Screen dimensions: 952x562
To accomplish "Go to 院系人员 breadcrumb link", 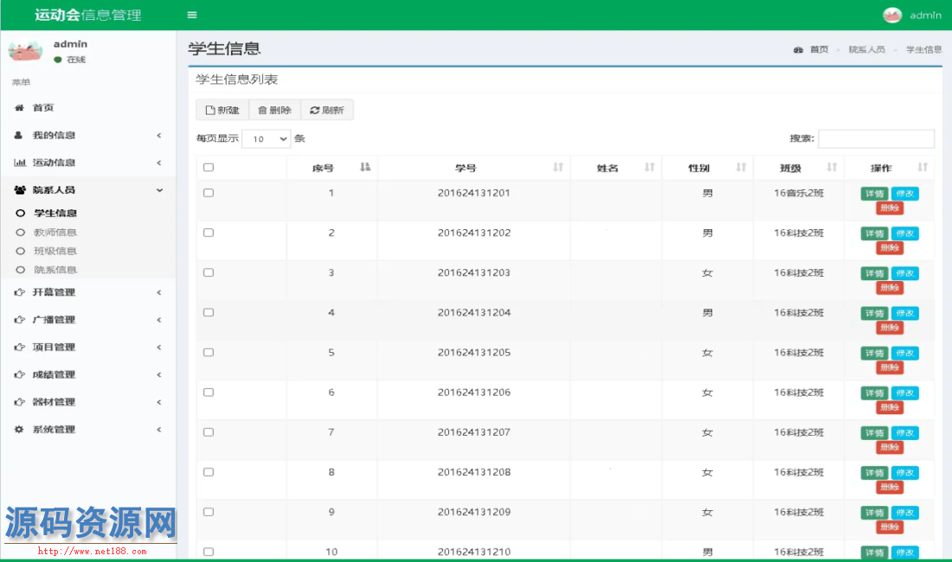I will pyautogui.click(x=866, y=49).
